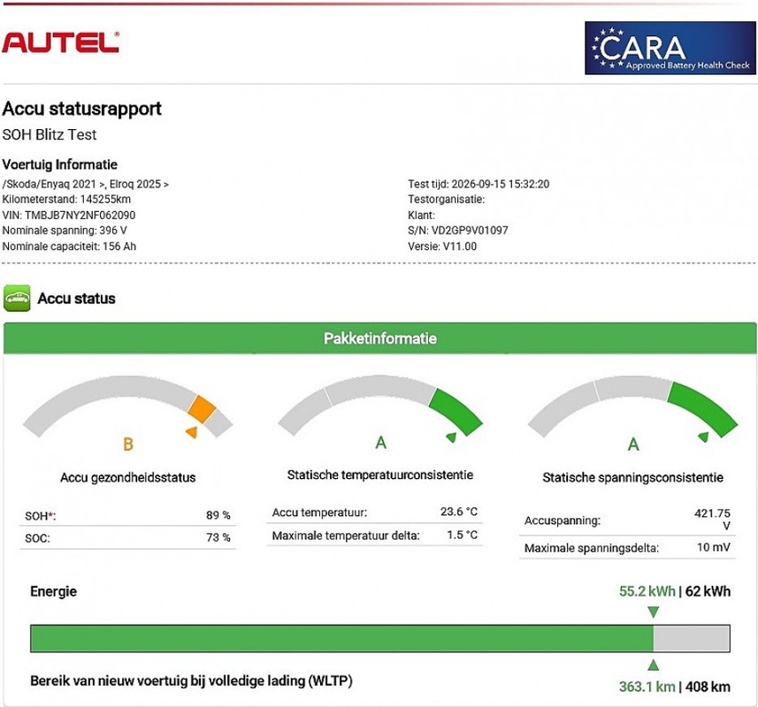Image resolution: width=758 pixels, height=707 pixels.
Task: Click the Nominale capaciteit 156 Ah line
Action: [69, 247]
